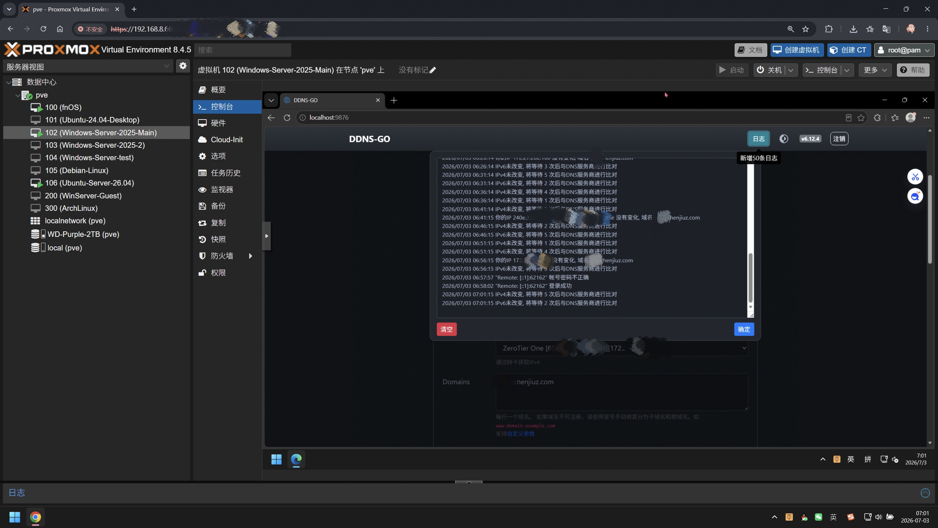Open the 自定义参数 link
Screen dimensions: 938x528
521,434
